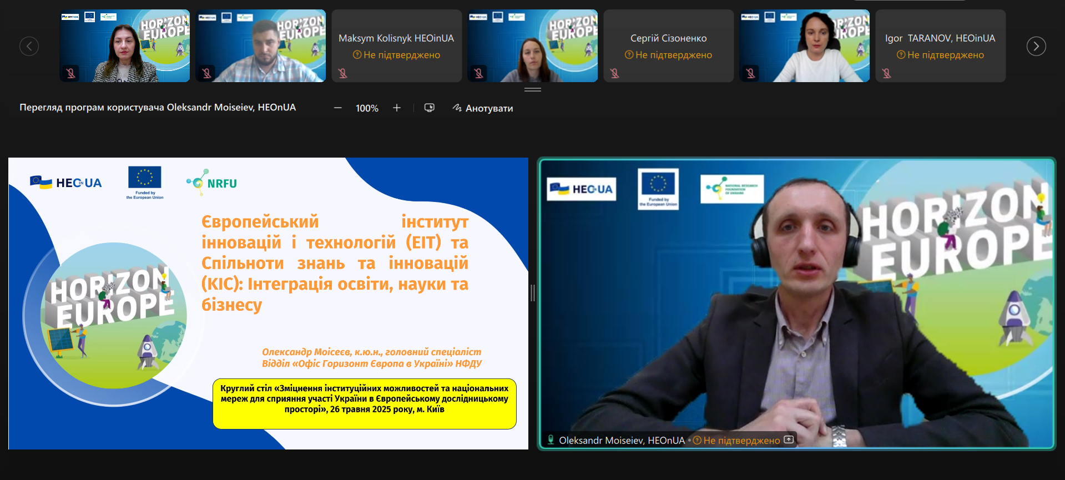Click the 100% zoom level value

click(x=367, y=108)
